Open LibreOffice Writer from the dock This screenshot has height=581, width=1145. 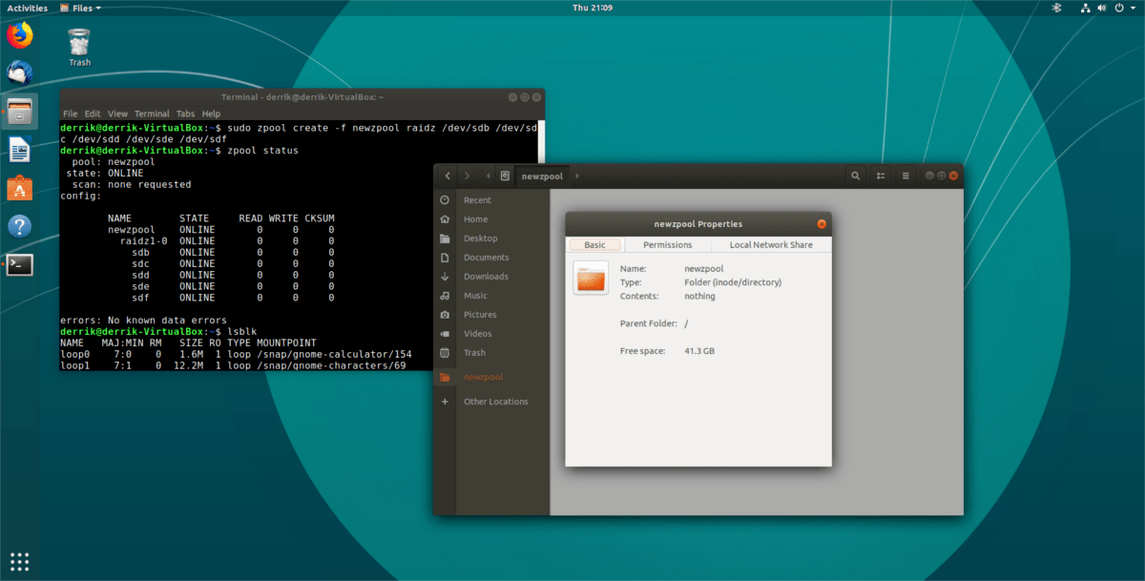click(x=20, y=150)
